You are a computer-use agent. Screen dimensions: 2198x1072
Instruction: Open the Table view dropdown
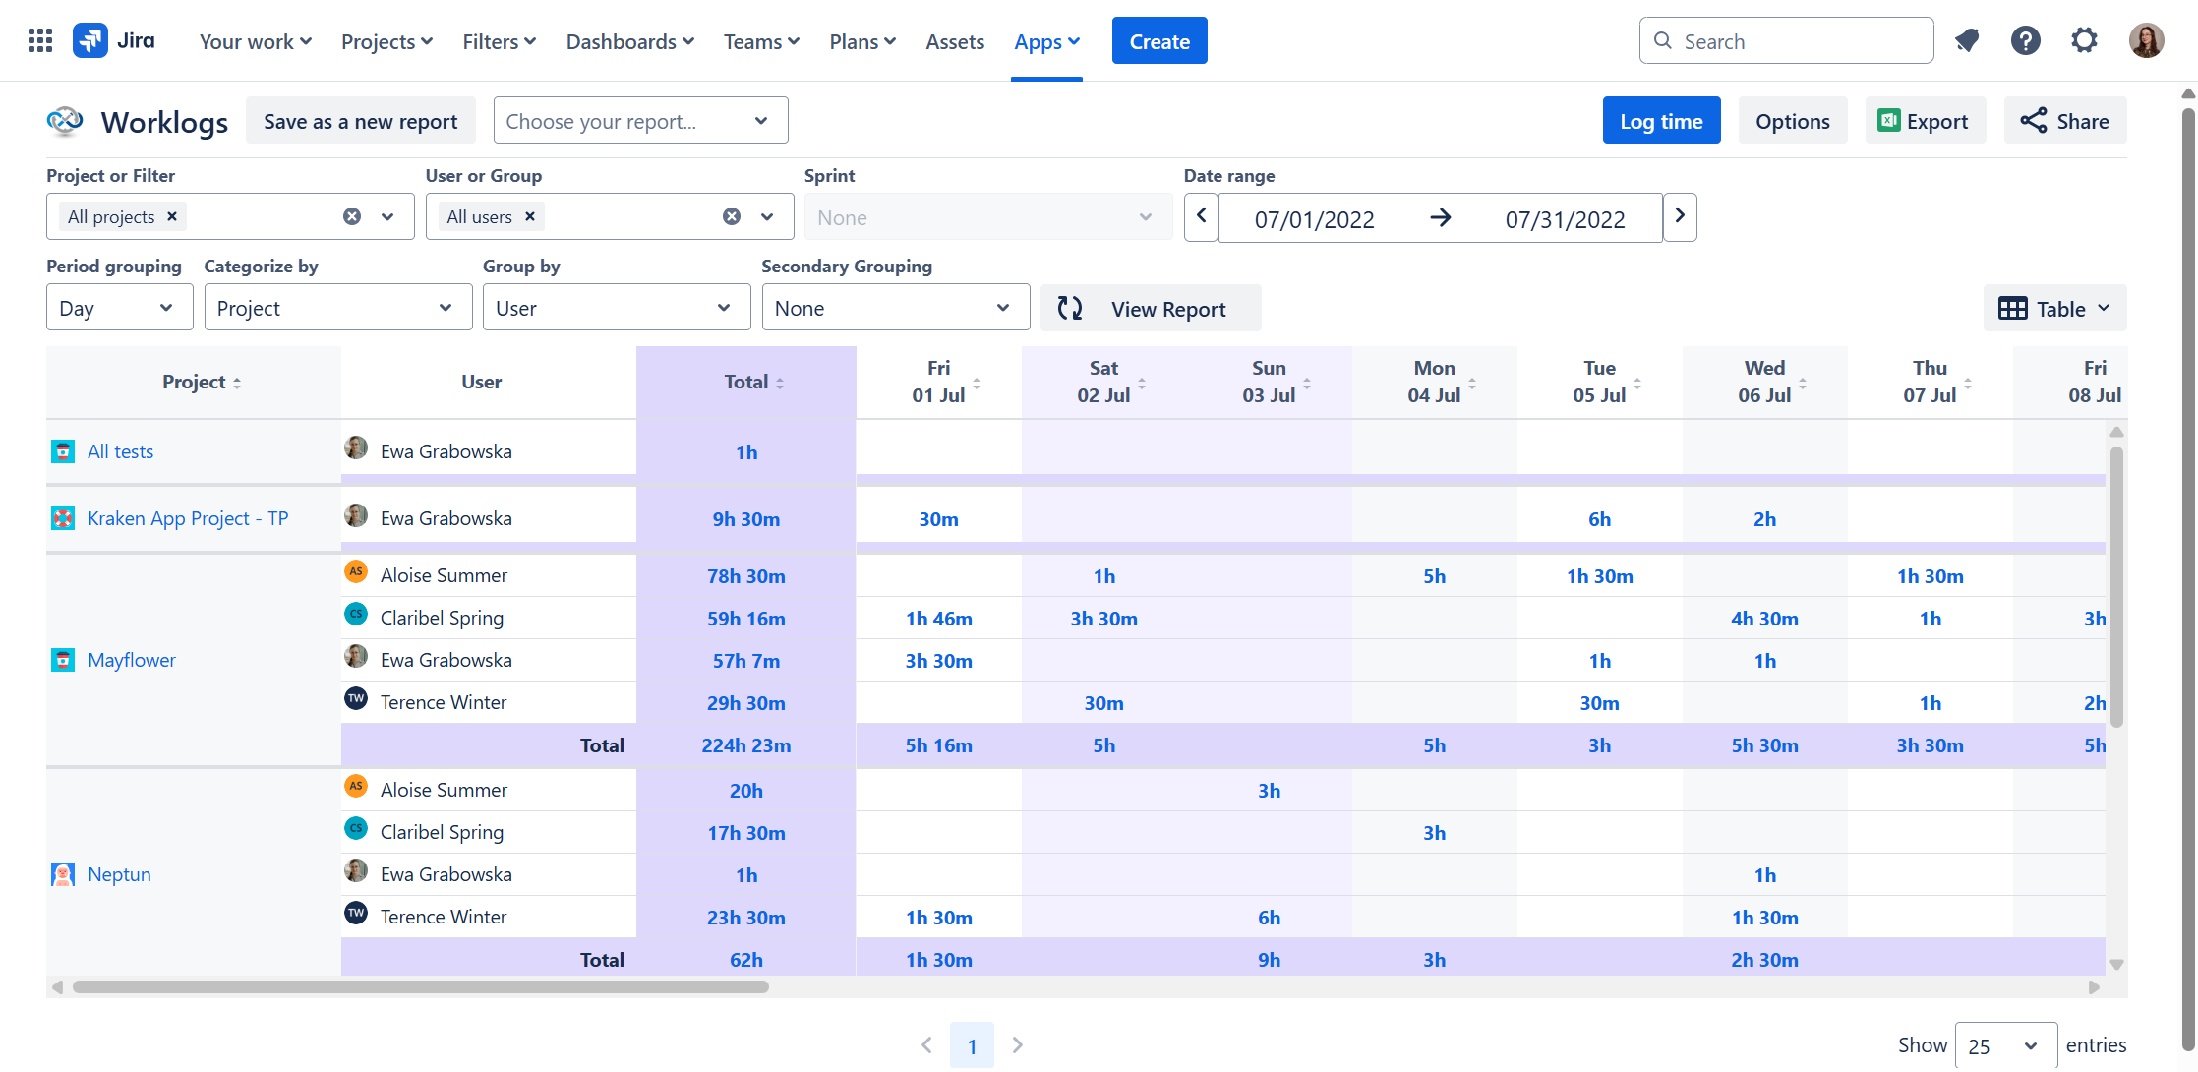pyautogui.click(x=2054, y=309)
